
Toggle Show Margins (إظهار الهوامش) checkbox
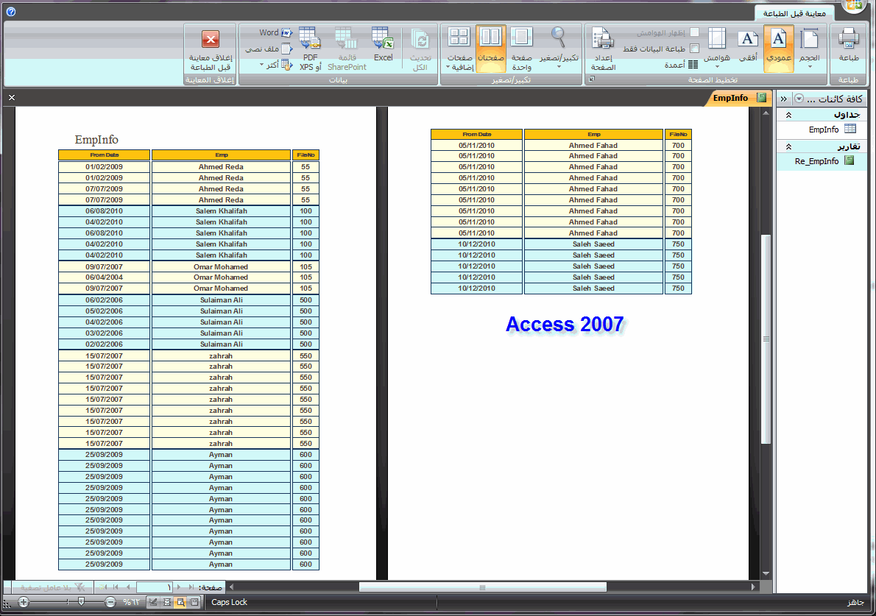pyautogui.click(x=694, y=32)
